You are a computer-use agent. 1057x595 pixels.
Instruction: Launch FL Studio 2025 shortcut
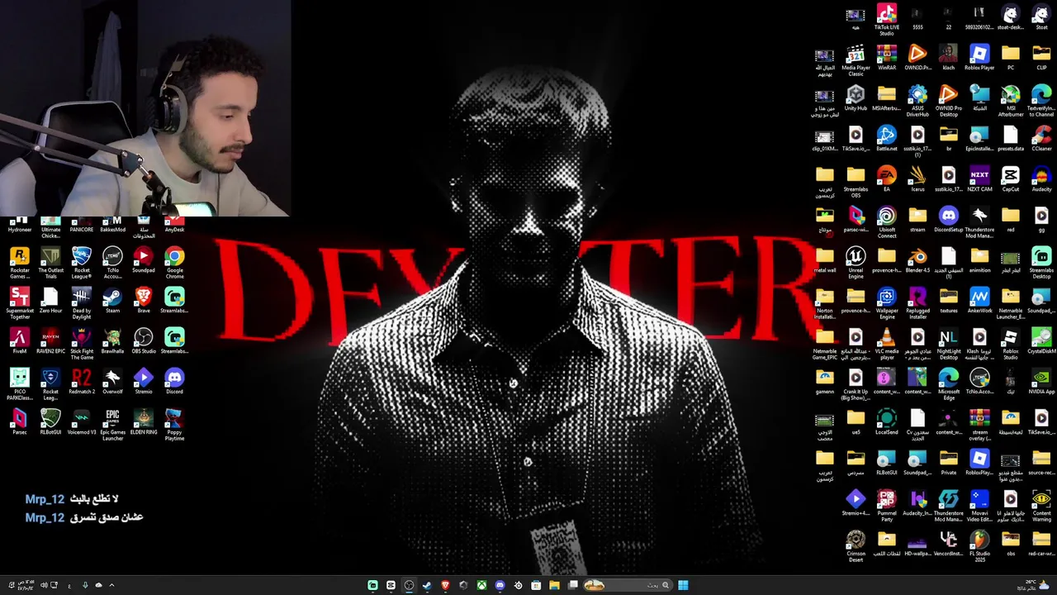pos(979,546)
